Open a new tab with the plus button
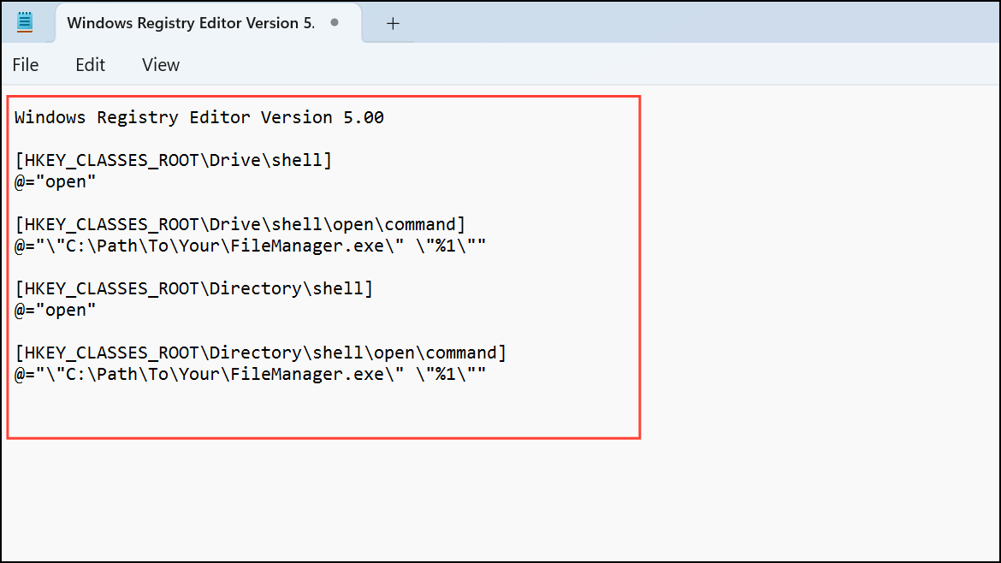The image size is (1001, 563). (x=393, y=23)
